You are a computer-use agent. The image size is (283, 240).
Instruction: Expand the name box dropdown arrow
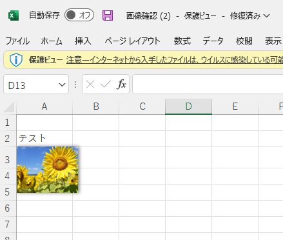coord(62,85)
